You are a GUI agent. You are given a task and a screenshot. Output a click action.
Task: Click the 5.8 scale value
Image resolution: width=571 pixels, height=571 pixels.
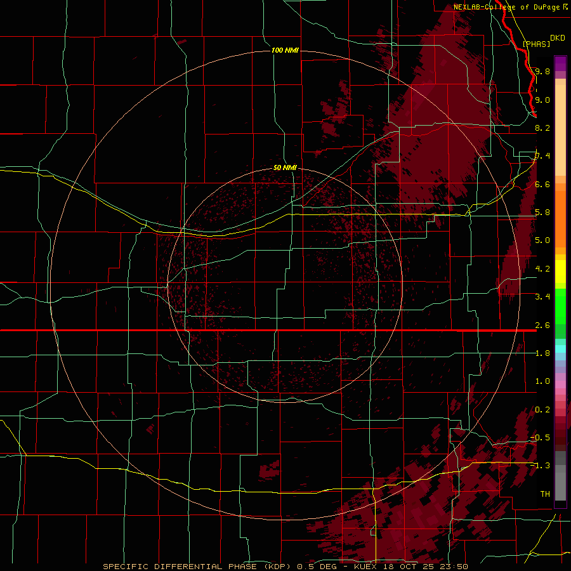coord(542,213)
